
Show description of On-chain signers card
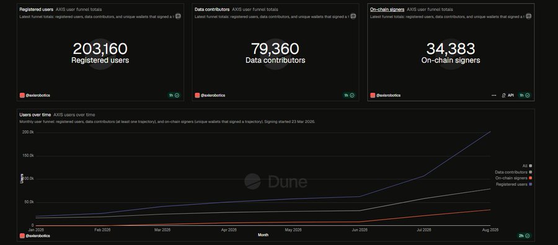(528, 16)
